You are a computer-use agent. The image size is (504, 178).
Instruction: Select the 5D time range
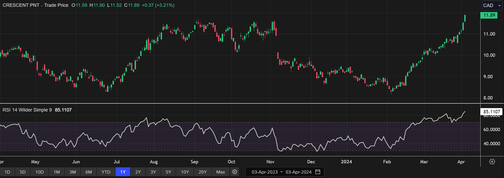point(22,172)
